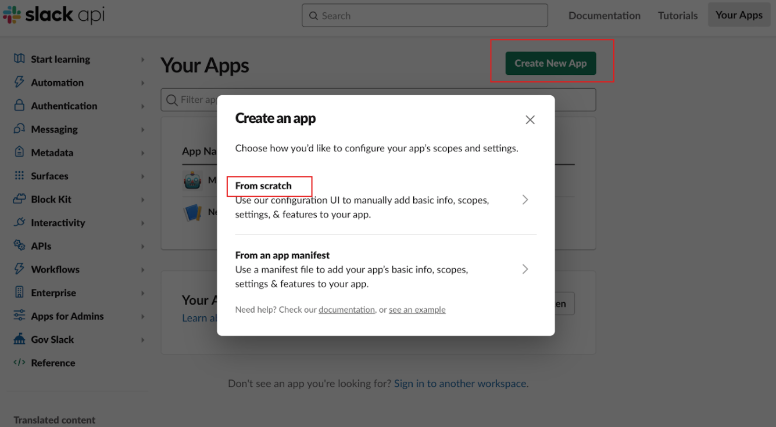Close the Create an app dialog
The width and height of the screenshot is (776, 427).
530,120
